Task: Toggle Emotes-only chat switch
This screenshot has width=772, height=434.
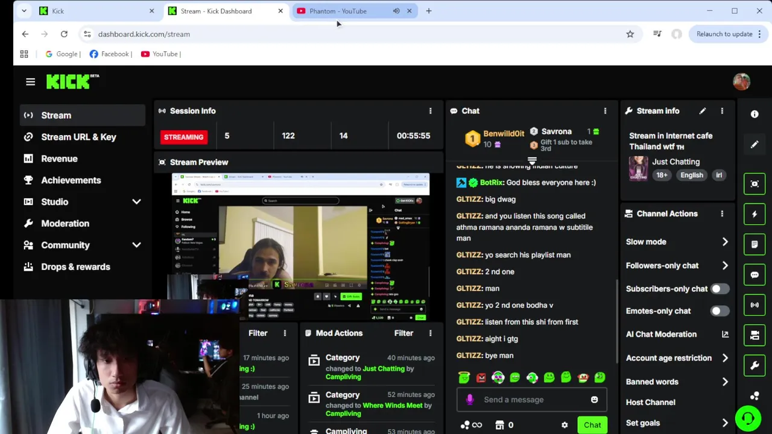Action: coord(719,311)
